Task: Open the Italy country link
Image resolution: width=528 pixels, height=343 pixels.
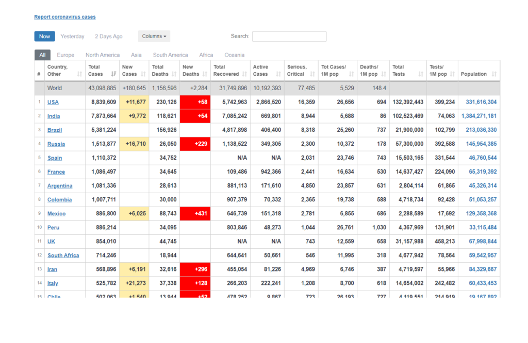Action: (x=53, y=283)
